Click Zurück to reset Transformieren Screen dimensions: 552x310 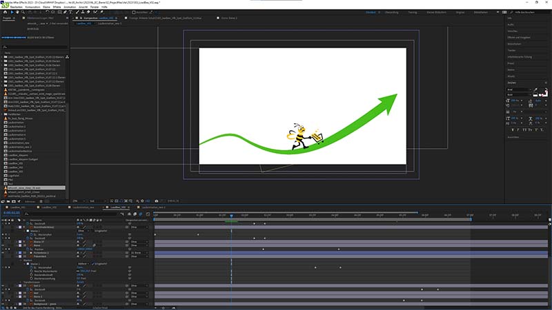(x=81, y=282)
